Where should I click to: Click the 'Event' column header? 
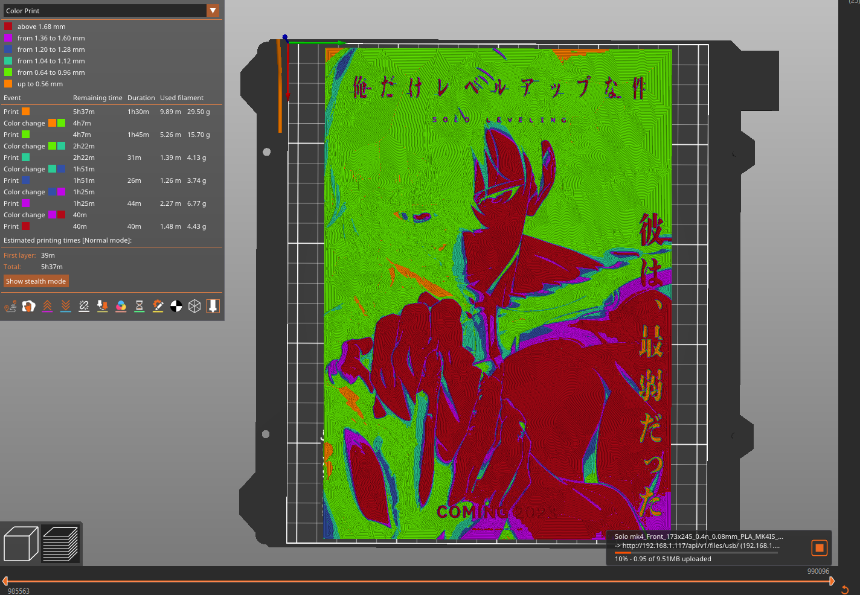12,98
